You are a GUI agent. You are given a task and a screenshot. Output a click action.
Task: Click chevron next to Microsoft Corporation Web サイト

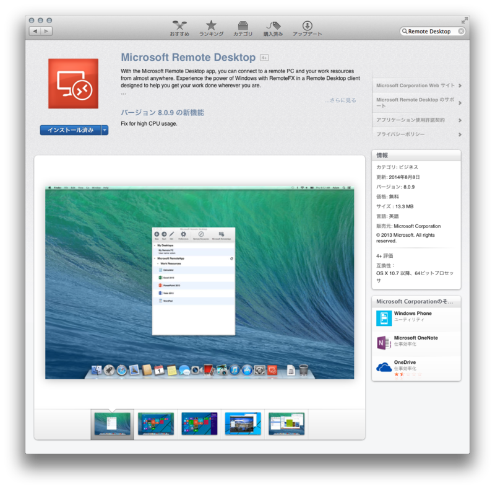coord(460,86)
